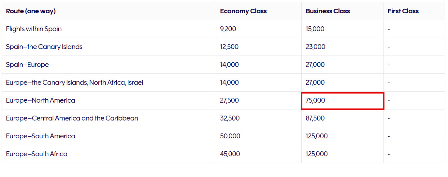
Task: Click the 32,500 Economy Class cell
Action: [x=230, y=118]
